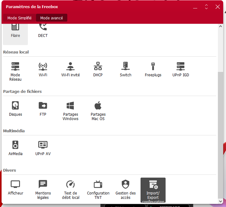Open FTP file sharing settings

tap(43, 109)
